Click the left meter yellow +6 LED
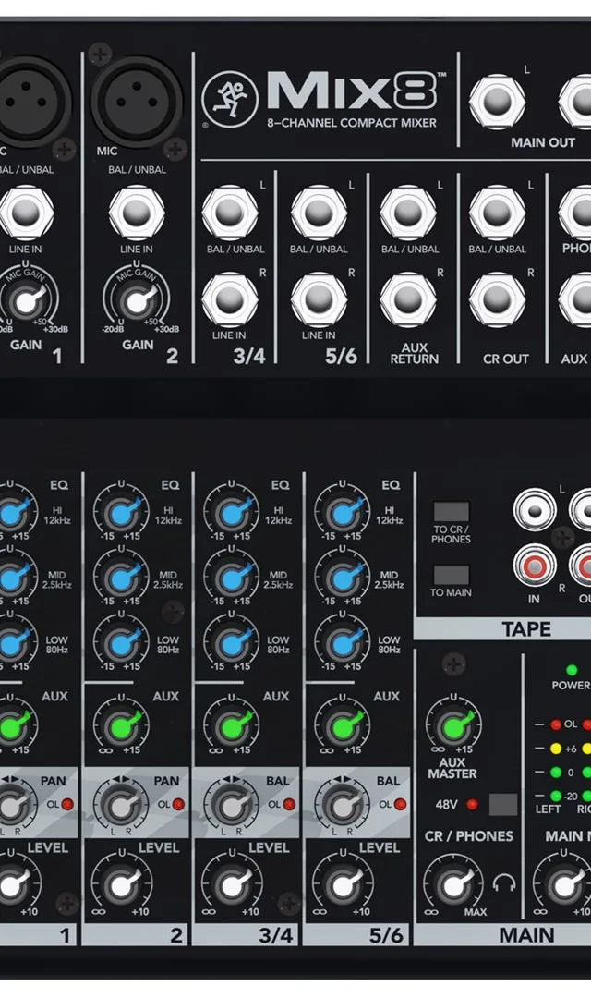This screenshot has height=998, width=591. coord(555,748)
